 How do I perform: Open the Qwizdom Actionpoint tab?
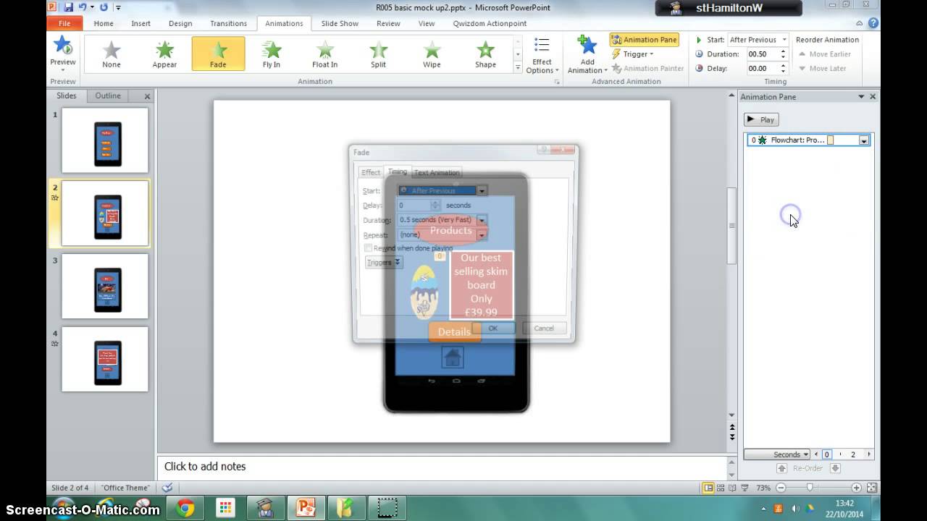pyautogui.click(x=490, y=23)
